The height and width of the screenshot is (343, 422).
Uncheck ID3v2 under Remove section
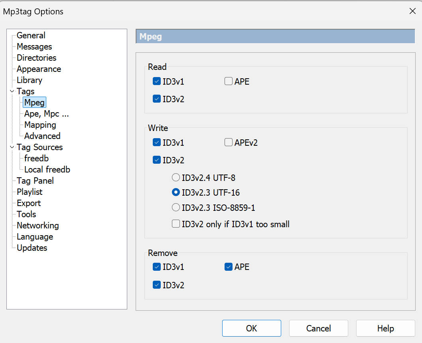[156, 285]
